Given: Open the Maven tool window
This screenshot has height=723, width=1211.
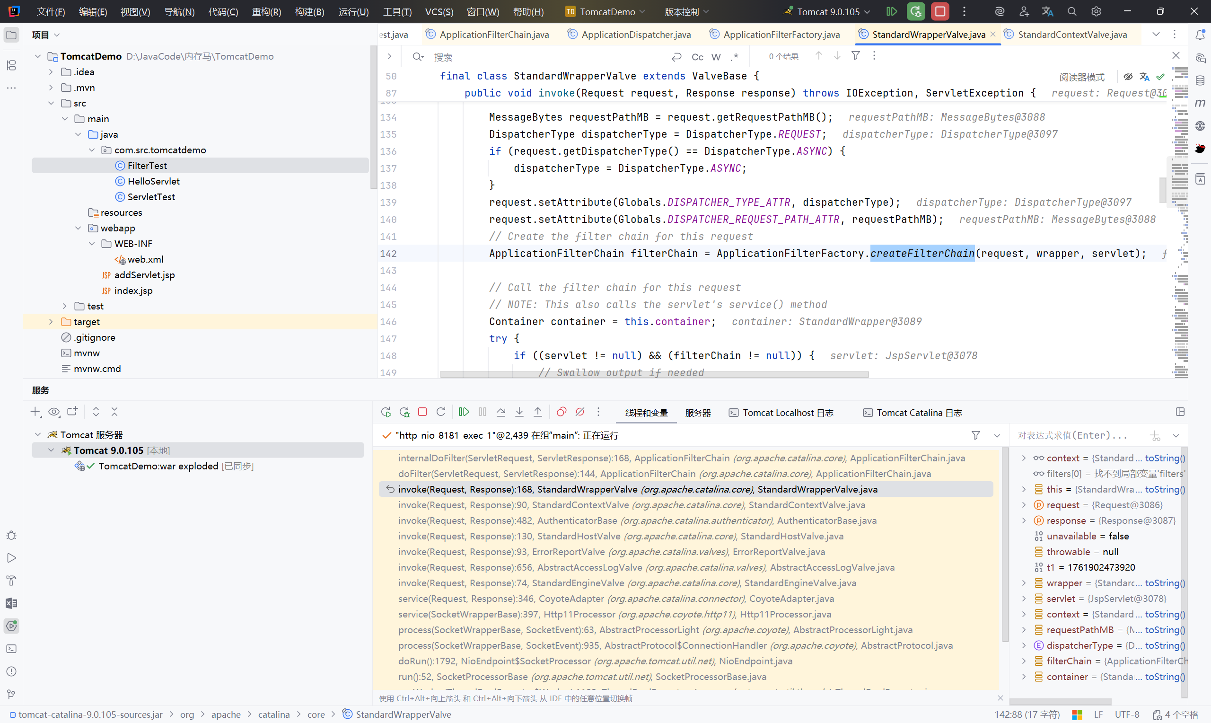Looking at the screenshot, I should pyautogui.click(x=1200, y=103).
